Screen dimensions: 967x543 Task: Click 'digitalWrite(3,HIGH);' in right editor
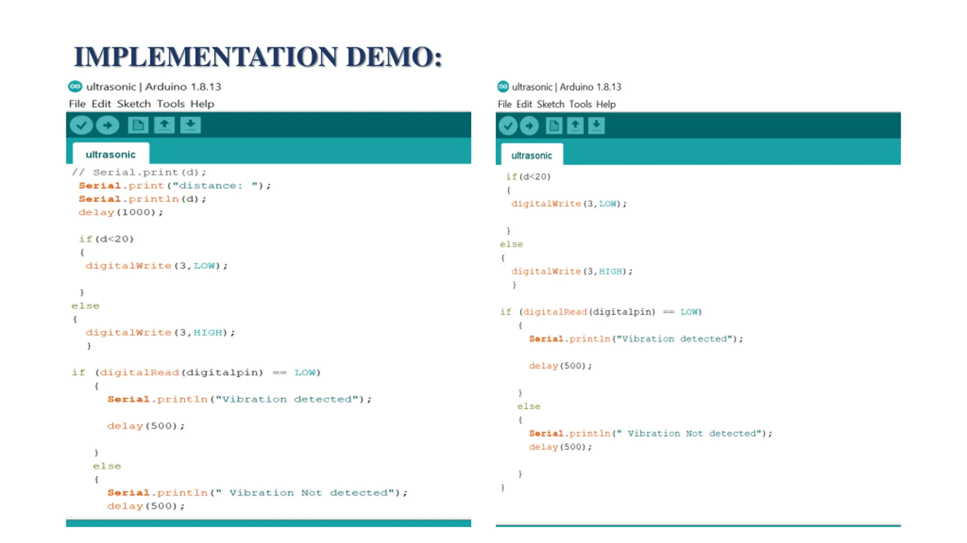tap(572, 271)
